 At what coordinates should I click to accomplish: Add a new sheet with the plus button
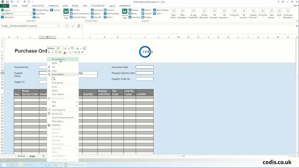click(x=43, y=156)
